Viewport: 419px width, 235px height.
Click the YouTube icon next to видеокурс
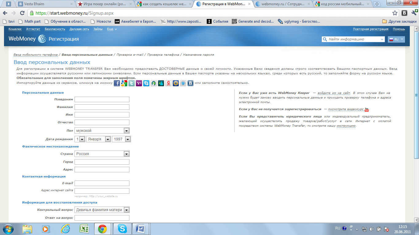(x=367, y=109)
